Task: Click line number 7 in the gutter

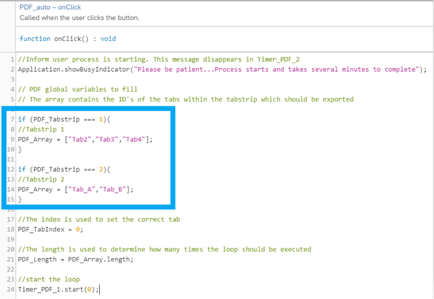Action: (x=12, y=119)
